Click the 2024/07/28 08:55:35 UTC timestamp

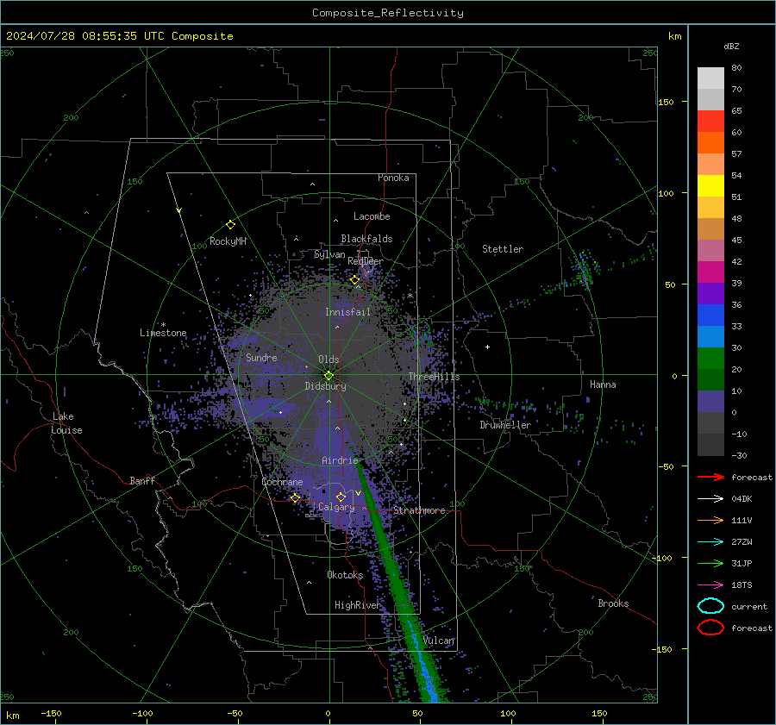coord(119,36)
